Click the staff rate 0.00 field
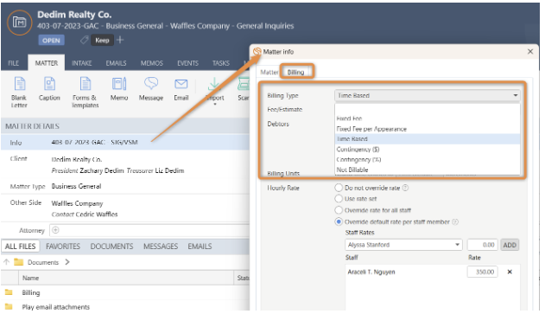The width and height of the screenshot is (545, 314). [483, 245]
